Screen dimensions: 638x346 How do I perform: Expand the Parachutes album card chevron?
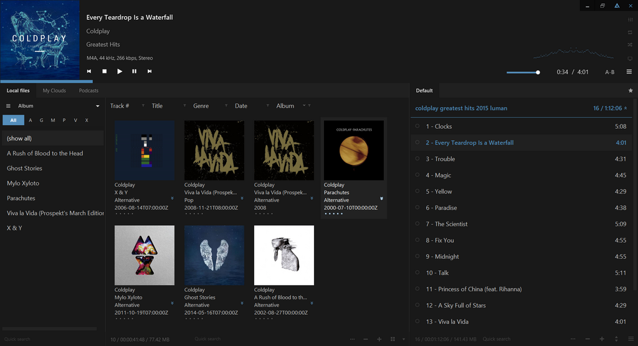pyautogui.click(x=381, y=199)
